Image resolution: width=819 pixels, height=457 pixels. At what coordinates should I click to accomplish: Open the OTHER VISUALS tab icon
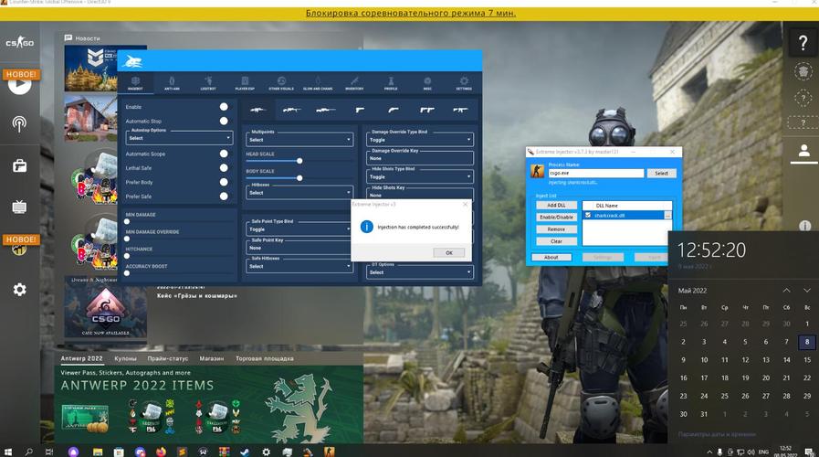(281, 80)
